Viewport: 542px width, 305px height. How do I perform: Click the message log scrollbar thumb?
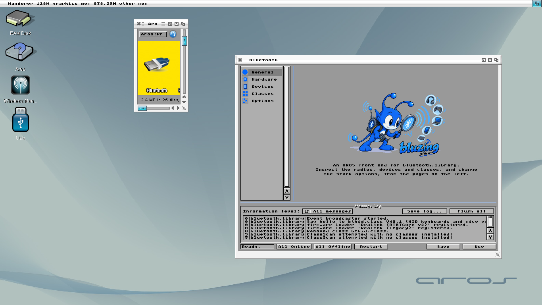[x=490, y=221]
